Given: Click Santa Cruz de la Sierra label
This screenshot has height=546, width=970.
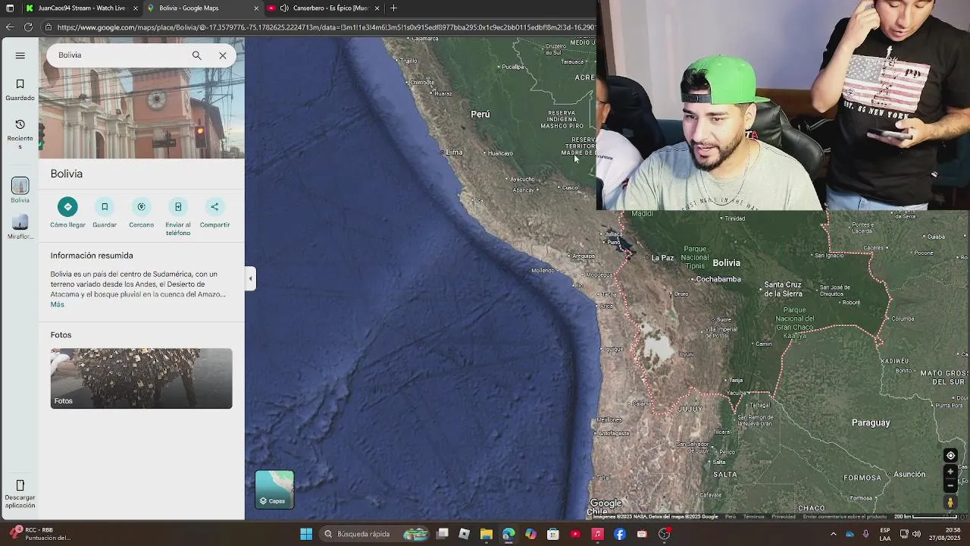Looking at the screenshot, I should [783, 289].
